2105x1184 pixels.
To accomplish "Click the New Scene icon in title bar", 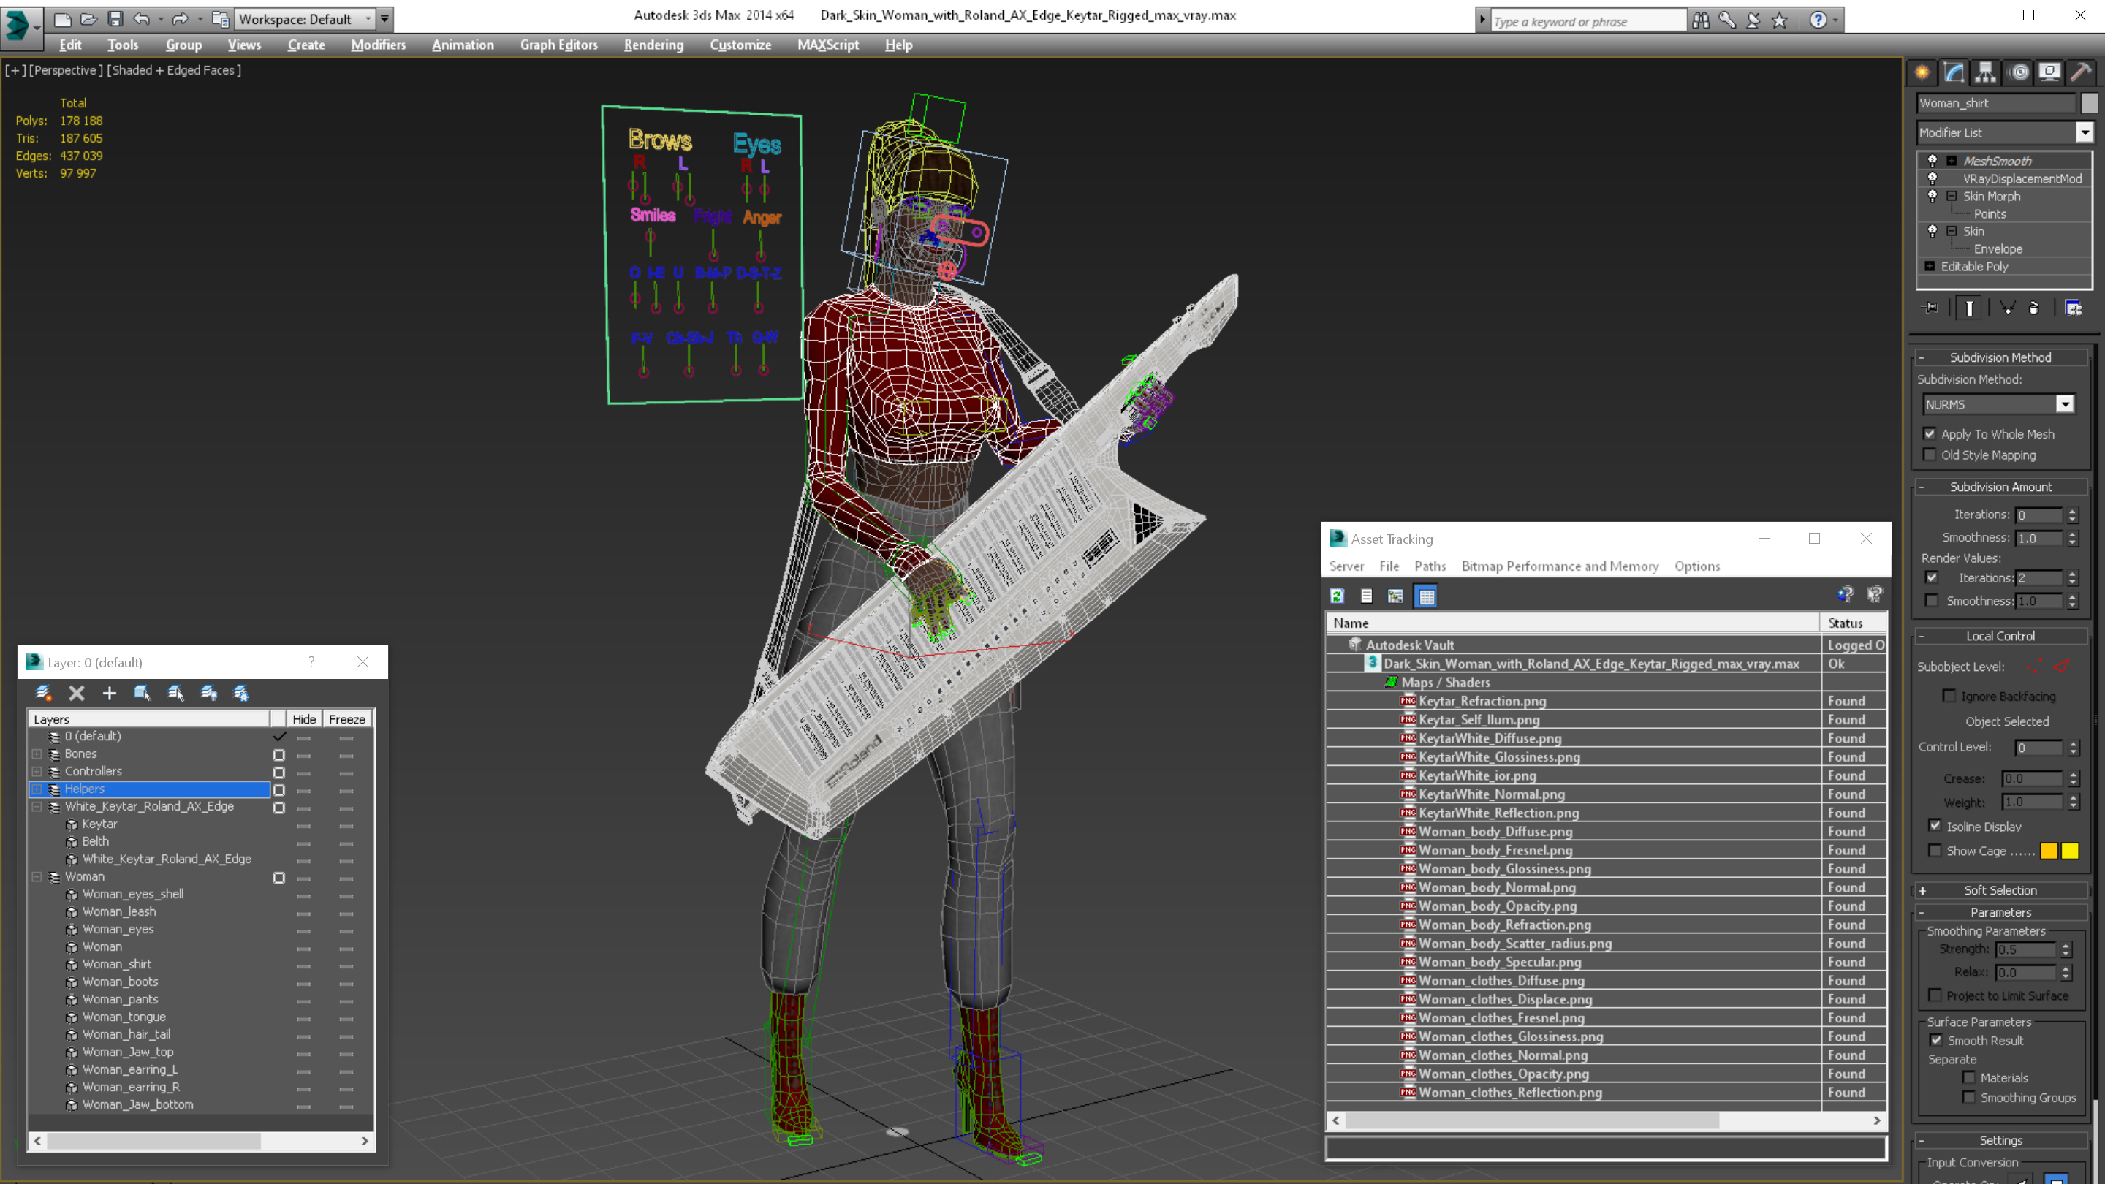I will point(62,19).
